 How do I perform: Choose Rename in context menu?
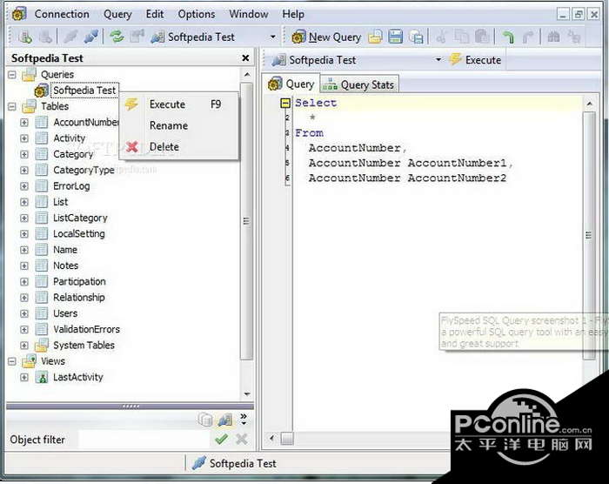tap(179, 125)
